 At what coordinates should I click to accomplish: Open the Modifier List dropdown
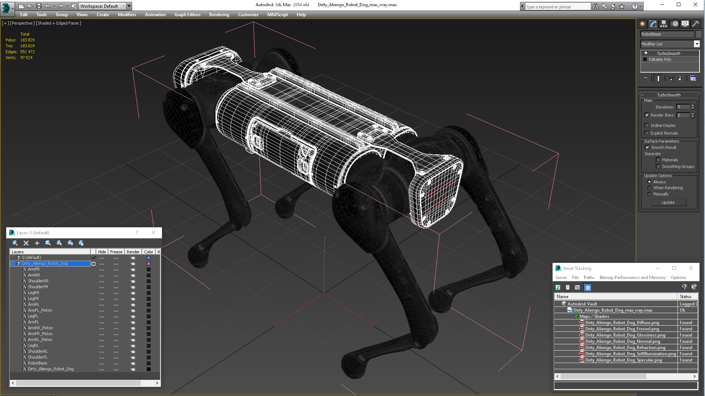click(697, 44)
